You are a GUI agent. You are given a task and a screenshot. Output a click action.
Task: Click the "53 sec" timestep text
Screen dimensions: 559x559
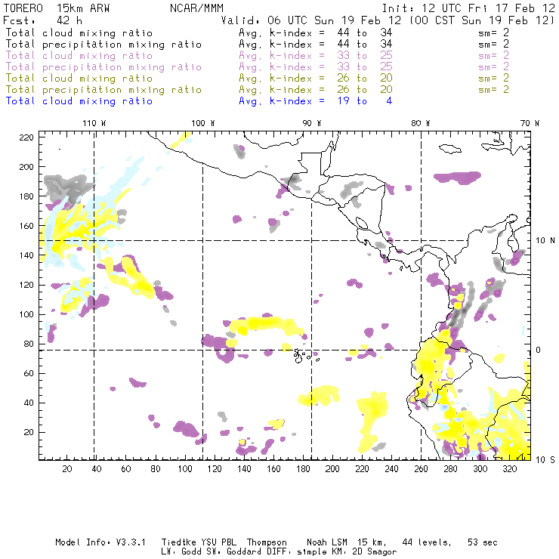(483, 542)
